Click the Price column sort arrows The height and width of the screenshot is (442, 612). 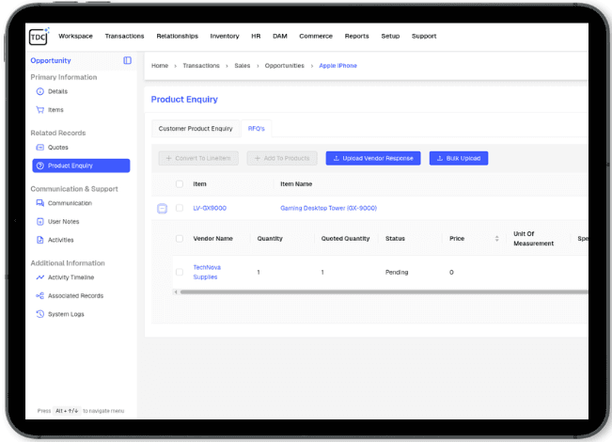497,238
